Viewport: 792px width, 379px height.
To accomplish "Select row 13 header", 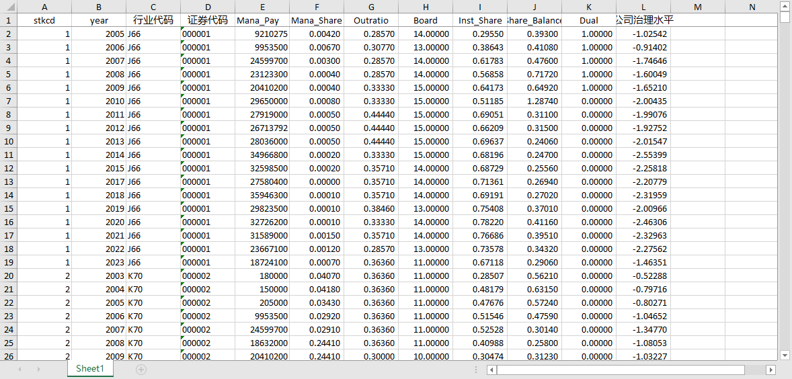I will [x=9, y=181].
